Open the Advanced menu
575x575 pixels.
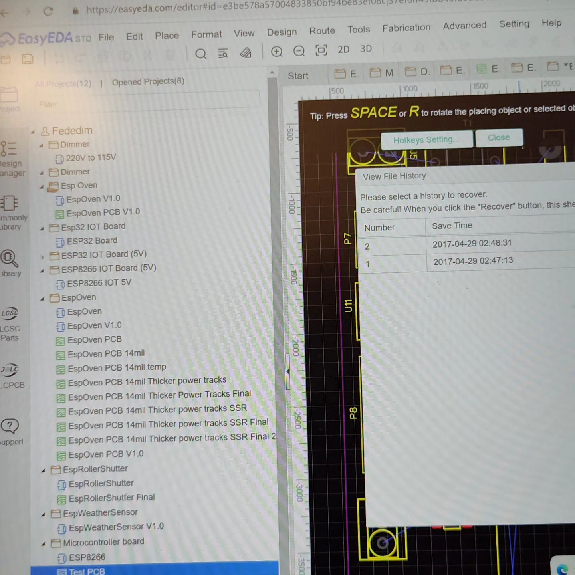tap(464, 26)
